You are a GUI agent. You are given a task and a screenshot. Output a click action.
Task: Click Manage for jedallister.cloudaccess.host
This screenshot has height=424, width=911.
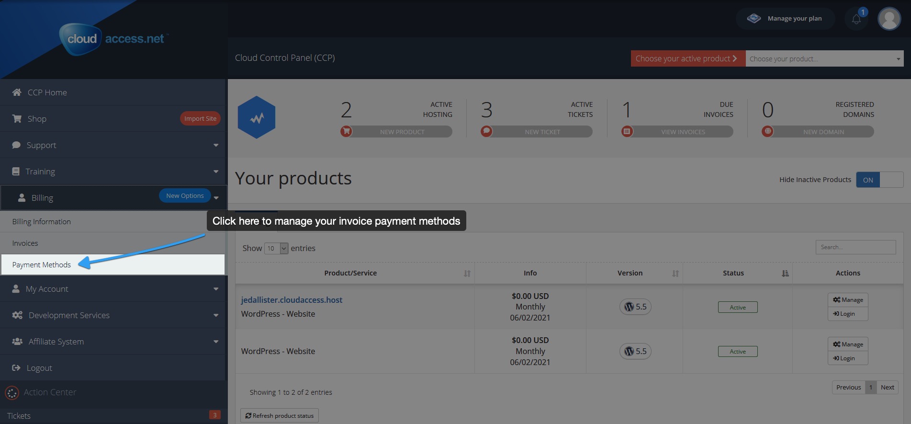coord(848,299)
